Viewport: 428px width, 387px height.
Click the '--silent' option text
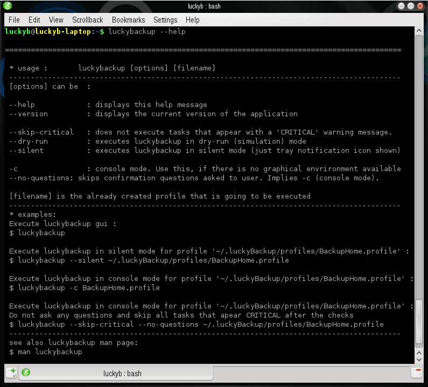26,150
